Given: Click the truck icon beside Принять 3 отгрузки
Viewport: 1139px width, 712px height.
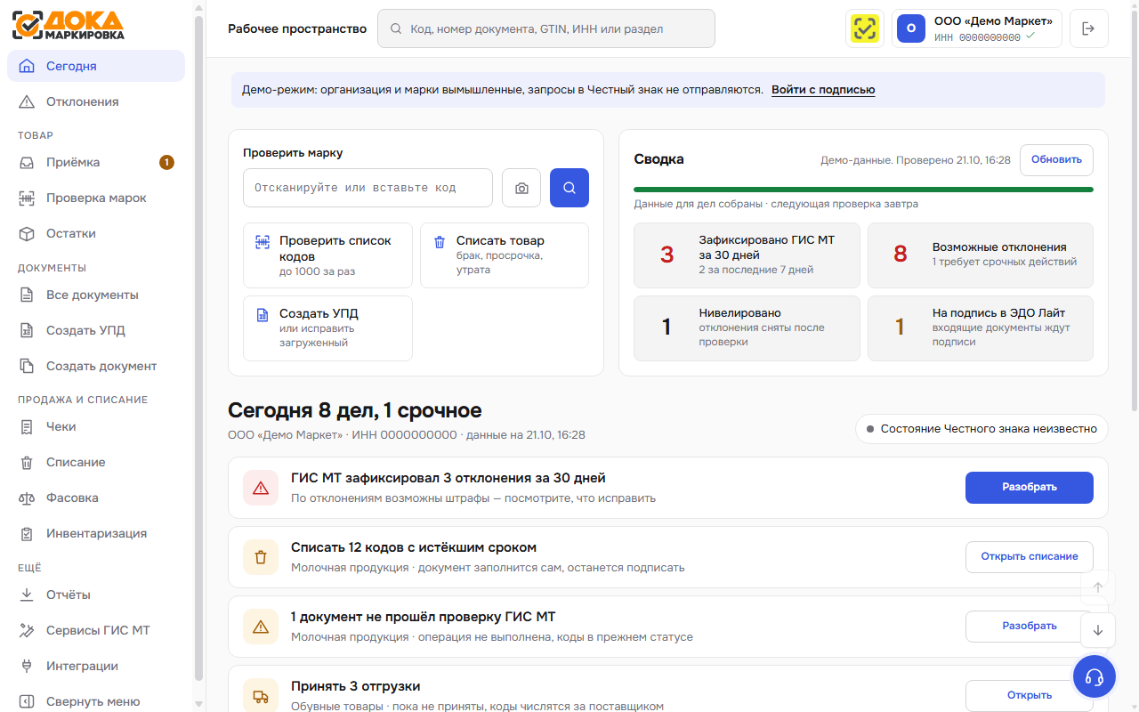Looking at the screenshot, I should (x=261, y=696).
